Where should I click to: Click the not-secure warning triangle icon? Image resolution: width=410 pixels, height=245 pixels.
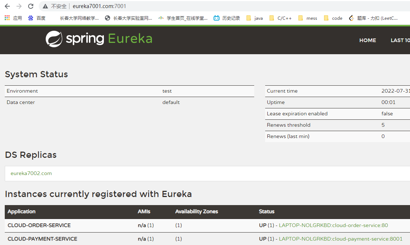[x=45, y=6]
